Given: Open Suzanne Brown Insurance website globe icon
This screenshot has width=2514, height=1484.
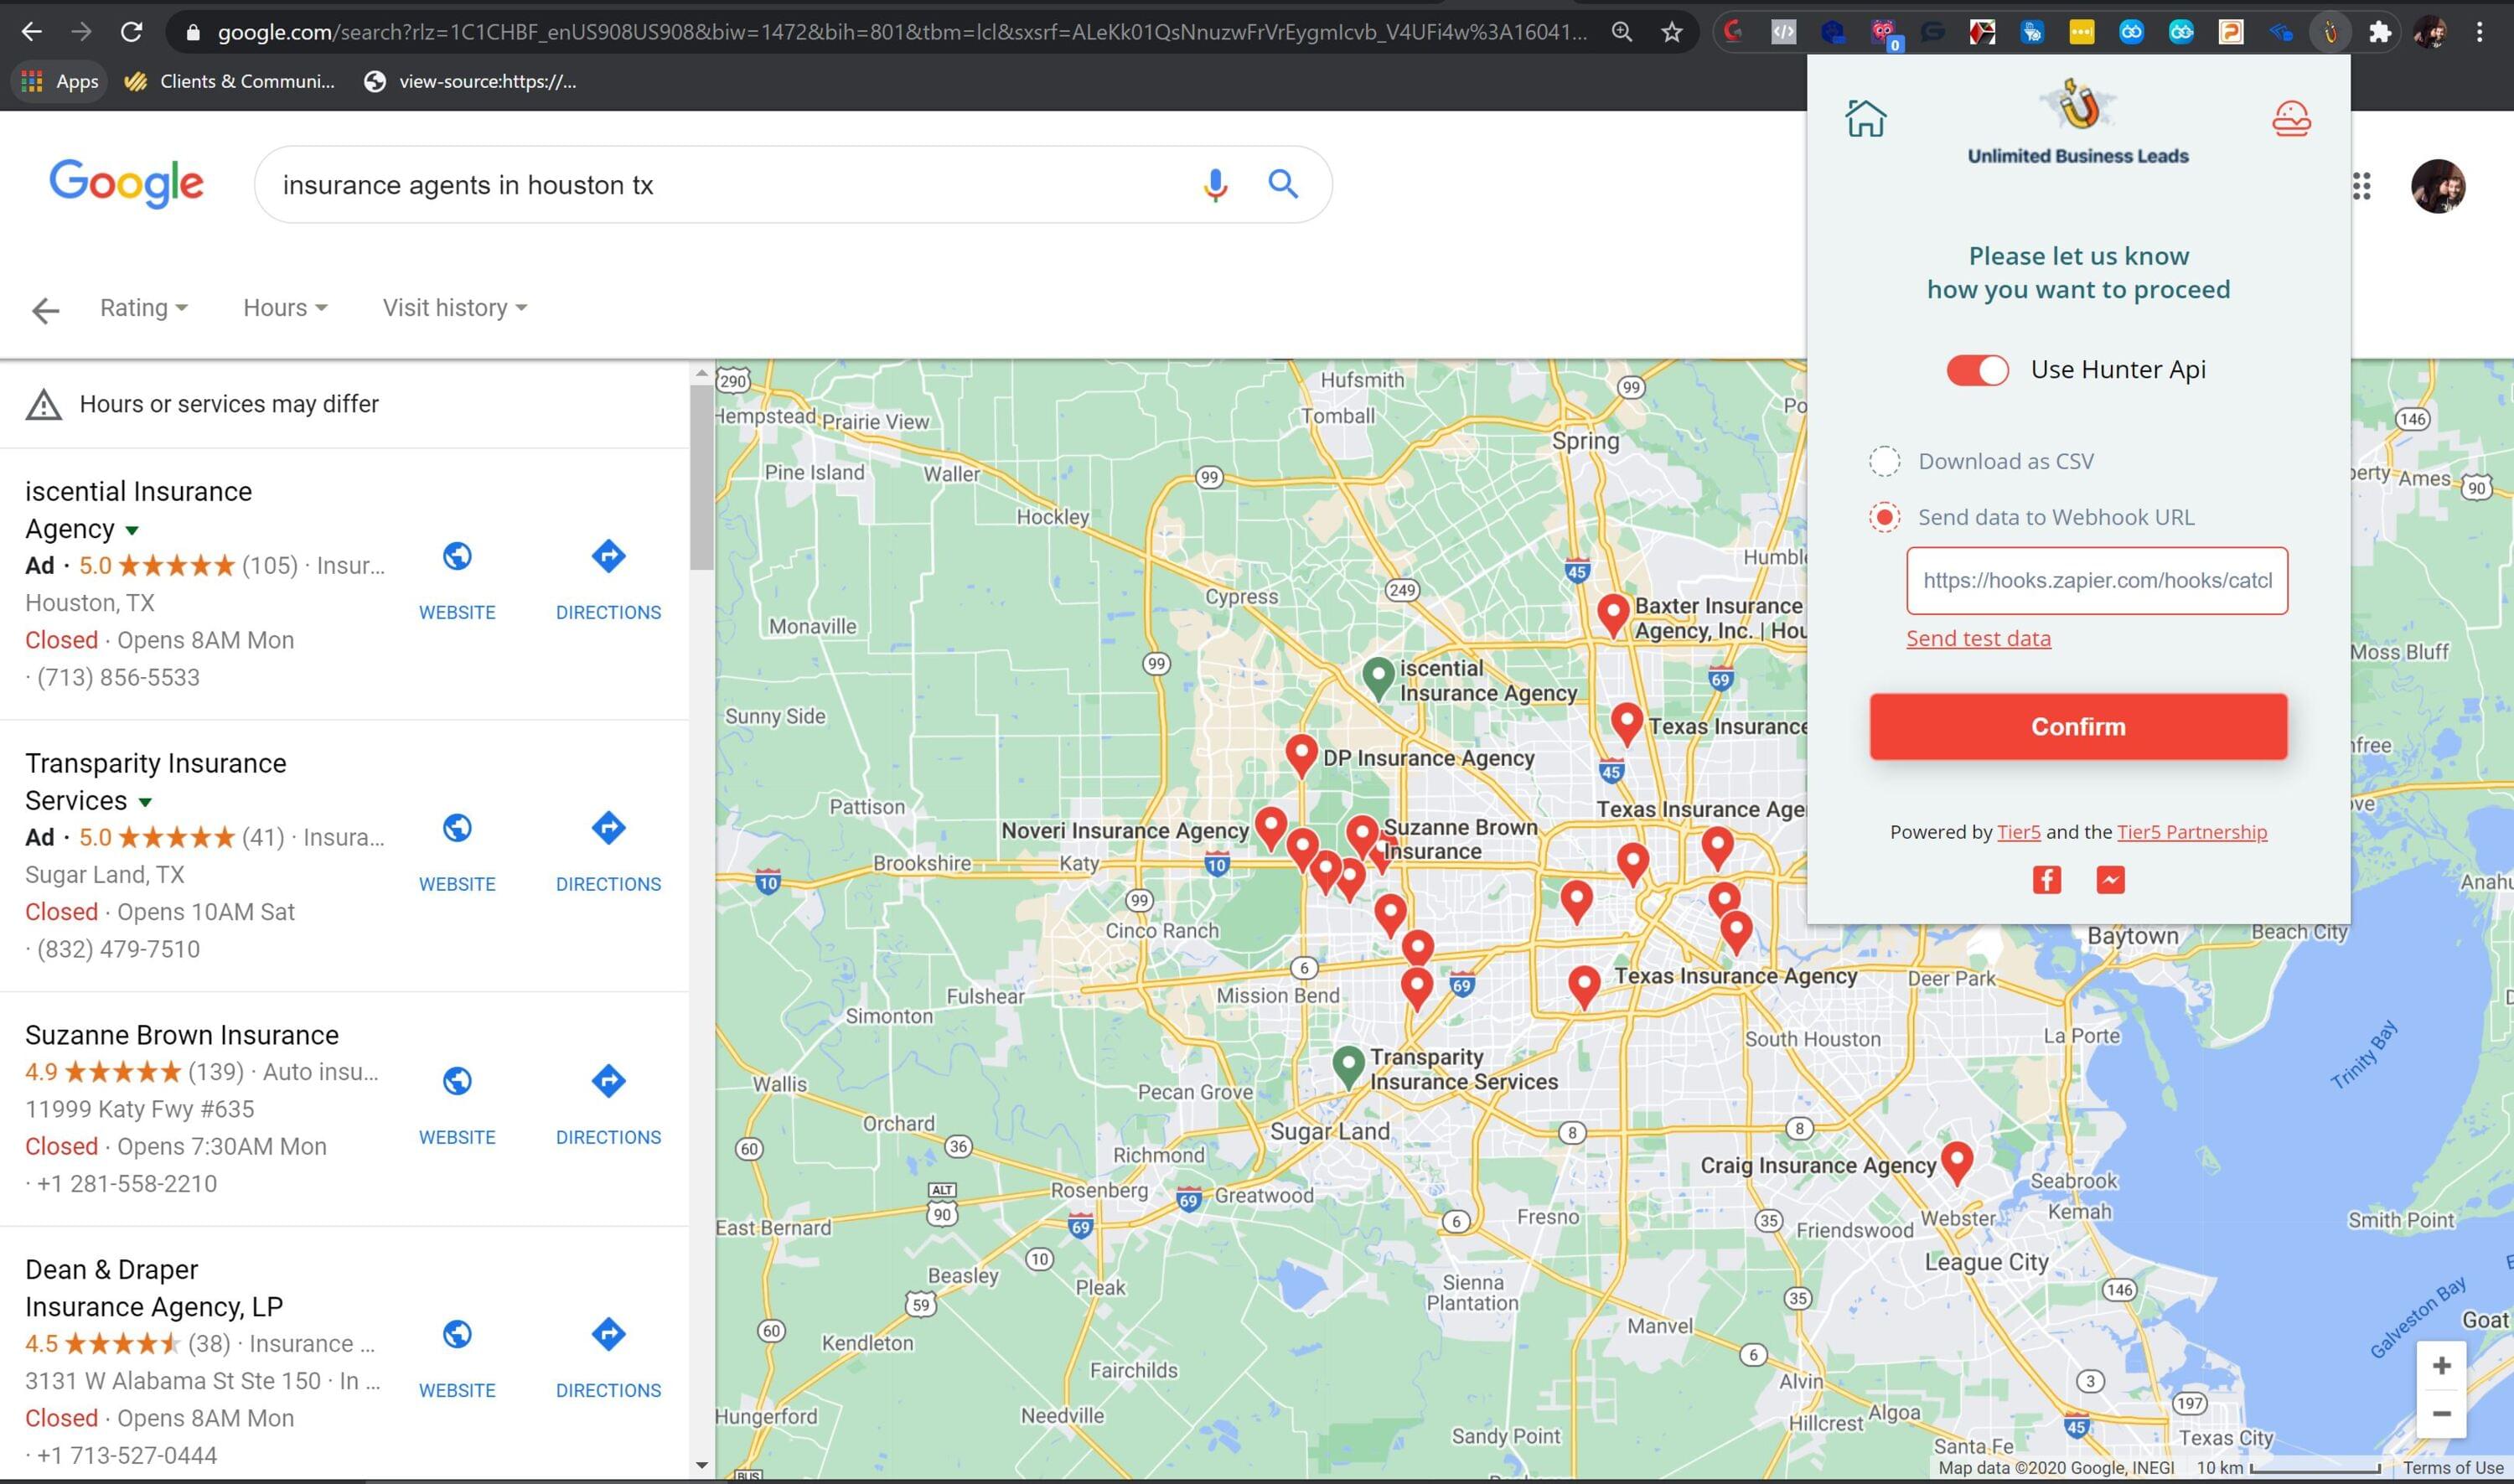Looking at the screenshot, I should point(457,1081).
